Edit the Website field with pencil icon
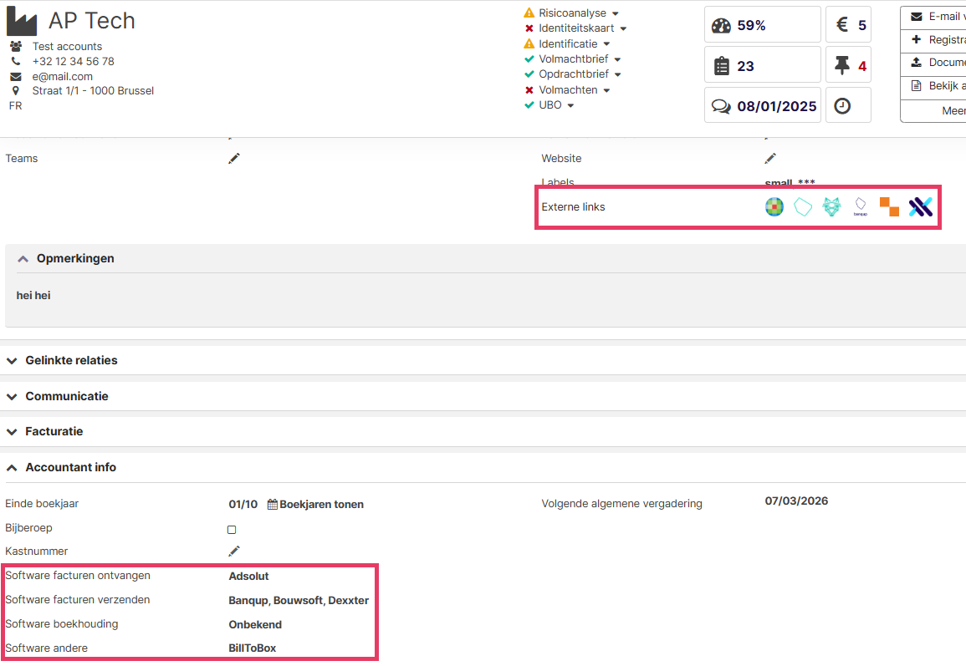The width and height of the screenshot is (966, 666). [770, 158]
